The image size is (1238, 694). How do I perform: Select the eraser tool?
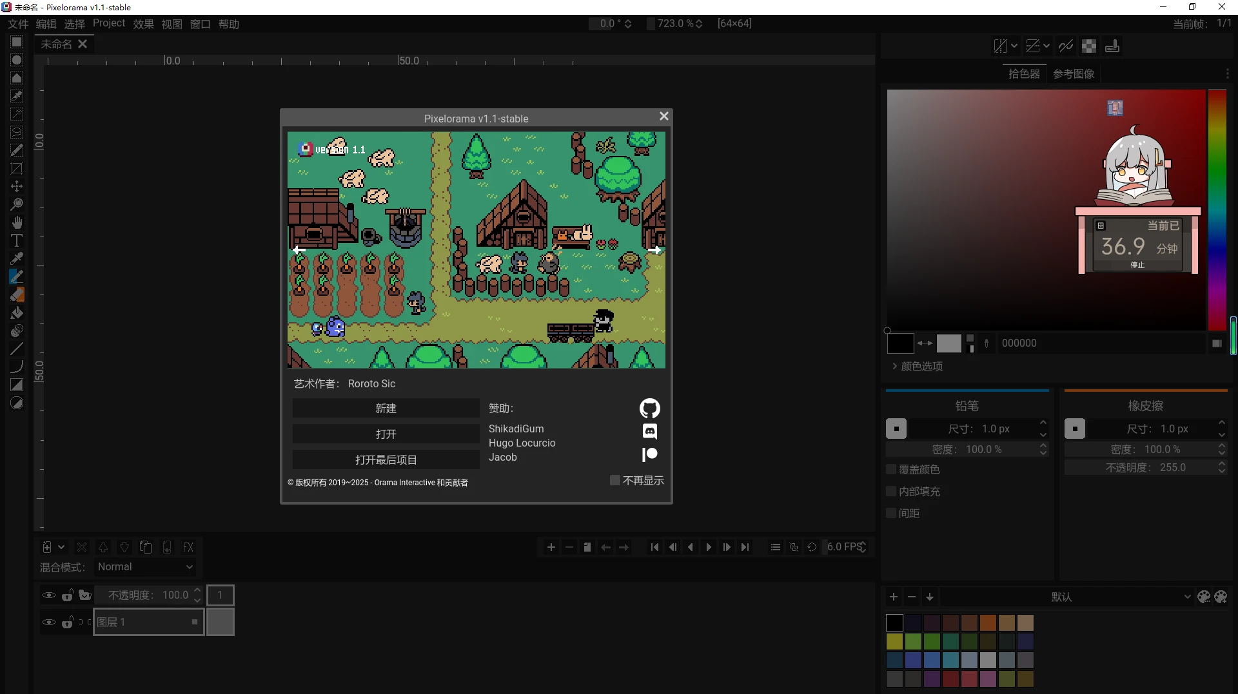[17, 294]
